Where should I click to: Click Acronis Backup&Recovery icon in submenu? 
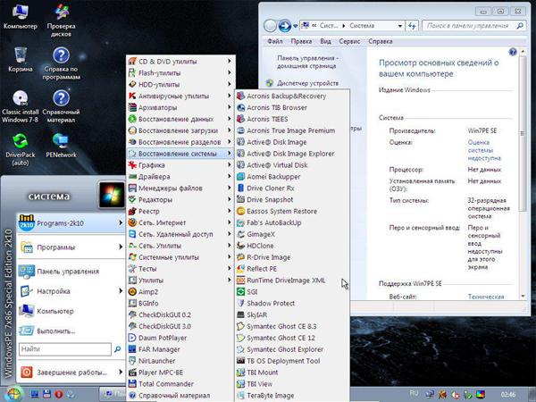tap(240, 96)
